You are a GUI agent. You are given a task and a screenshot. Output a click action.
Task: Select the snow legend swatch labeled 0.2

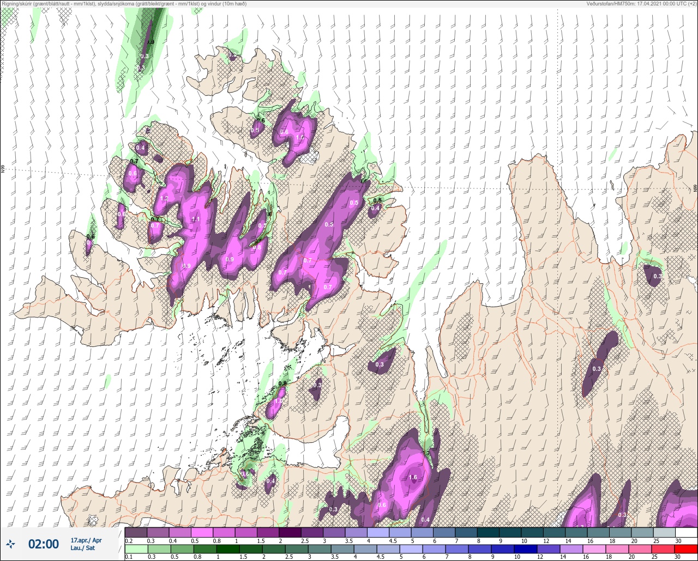coord(136,532)
